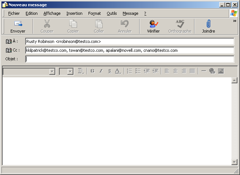Send the message with Envoyer

(x=18, y=26)
